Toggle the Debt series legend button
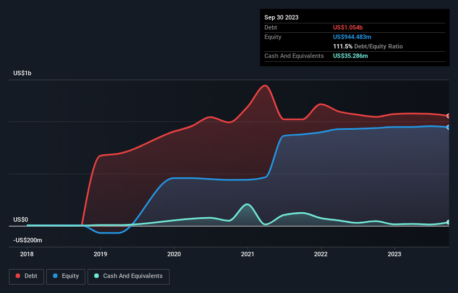The image size is (458, 293). (27, 276)
